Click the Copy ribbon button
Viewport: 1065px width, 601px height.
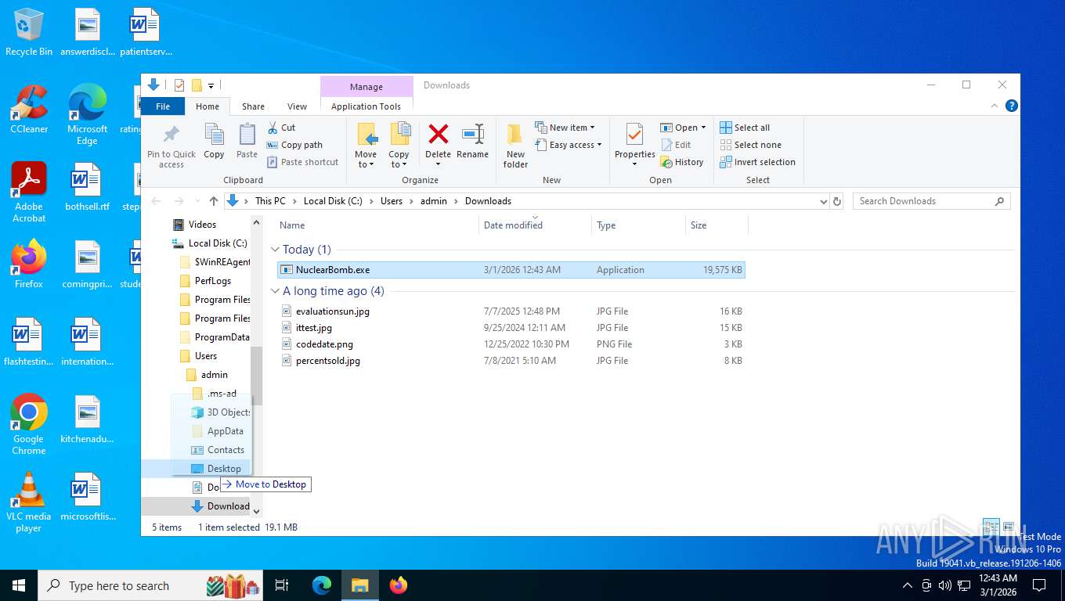tap(214, 142)
